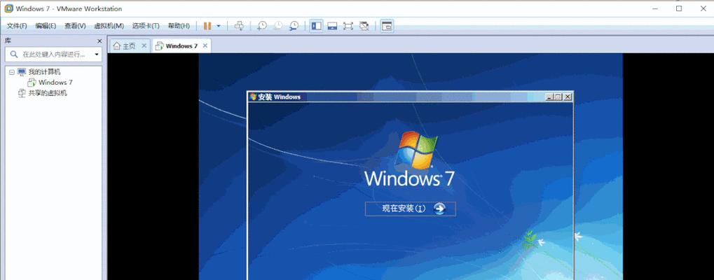The height and width of the screenshot is (280, 714).
Task: Click the 我的计算机 computer icon
Action: tap(22, 72)
